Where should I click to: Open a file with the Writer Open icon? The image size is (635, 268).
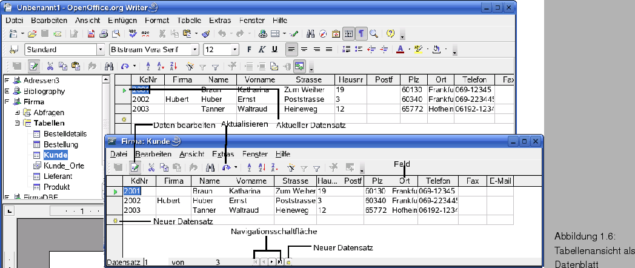pyautogui.click(x=32, y=34)
